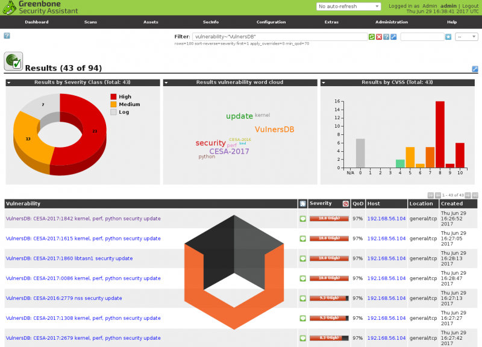This screenshot has width=482, height=347.
Task: Click the red reset filter icon
Action: pos(379,37)
